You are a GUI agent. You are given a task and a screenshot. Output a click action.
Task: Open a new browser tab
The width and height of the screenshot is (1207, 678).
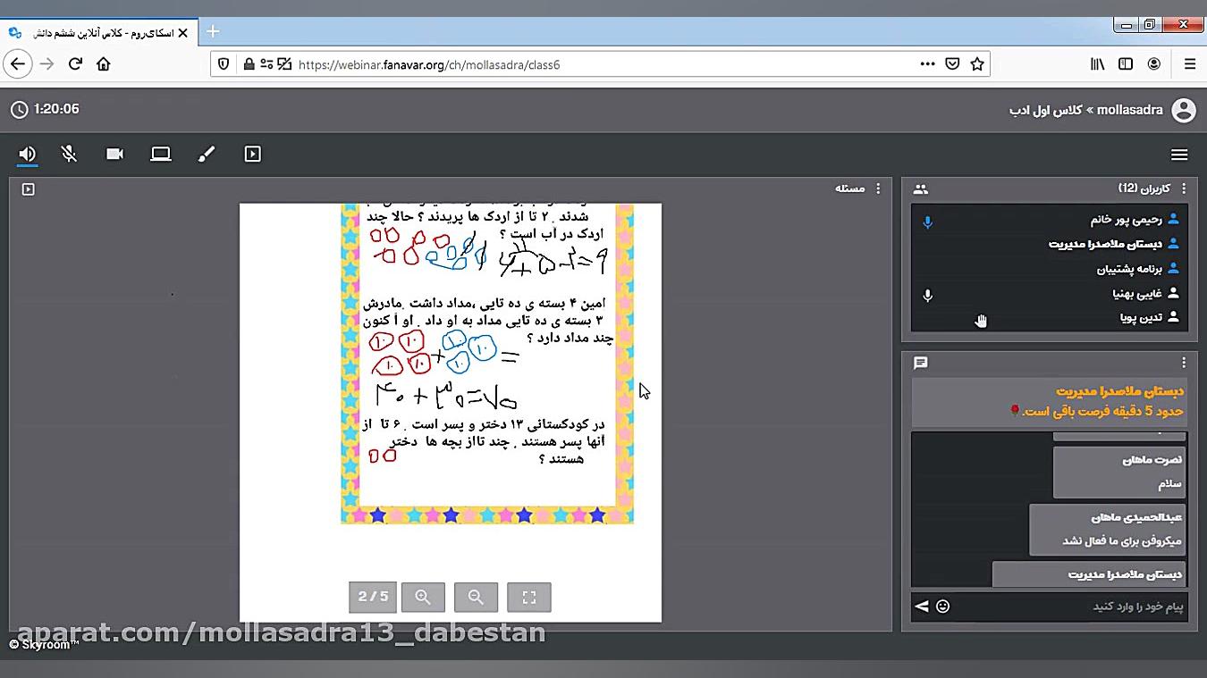(x=213, y=31)
